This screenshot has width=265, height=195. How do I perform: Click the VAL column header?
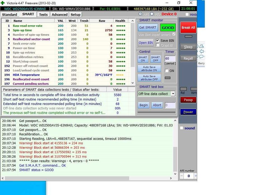(x=60, y=21)
